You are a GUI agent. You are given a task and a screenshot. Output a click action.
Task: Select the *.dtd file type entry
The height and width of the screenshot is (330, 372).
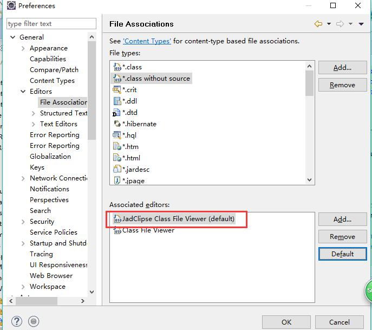(130, 113)
